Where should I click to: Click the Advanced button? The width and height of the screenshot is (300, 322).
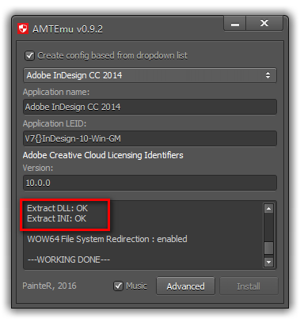click(x=185, y=286)
